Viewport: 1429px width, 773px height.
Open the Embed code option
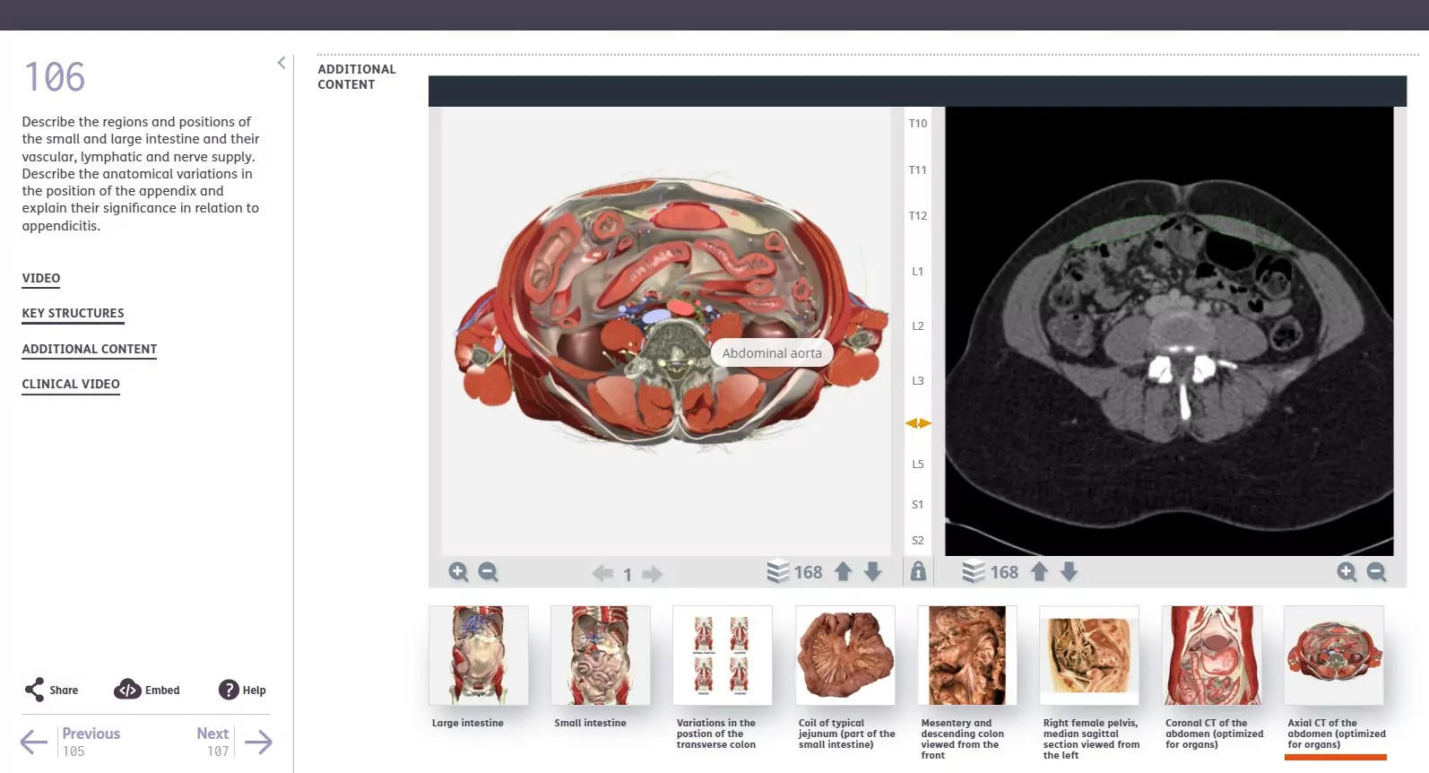coord(147,690)
